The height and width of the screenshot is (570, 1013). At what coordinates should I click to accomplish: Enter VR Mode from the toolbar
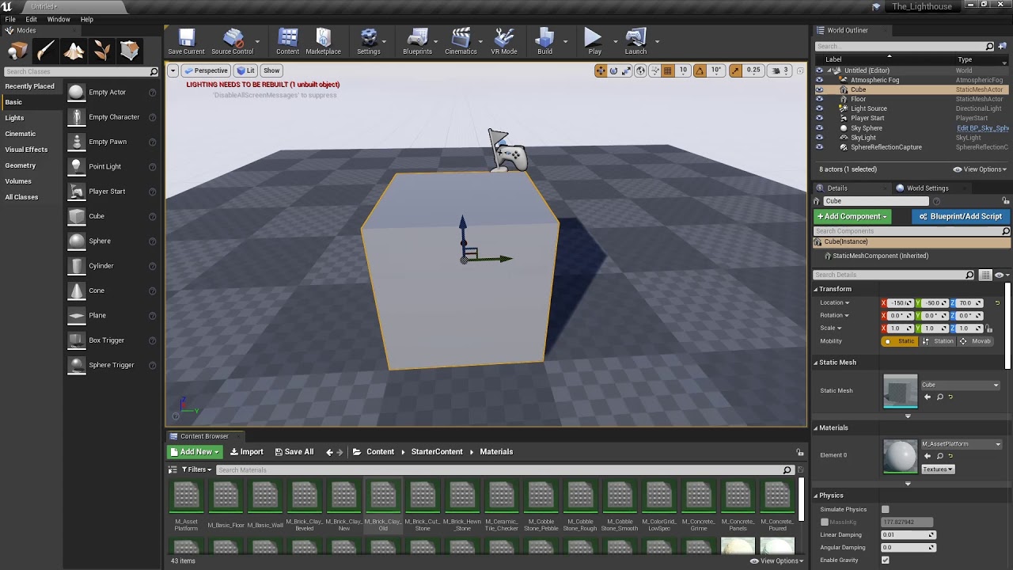[503, 41]
